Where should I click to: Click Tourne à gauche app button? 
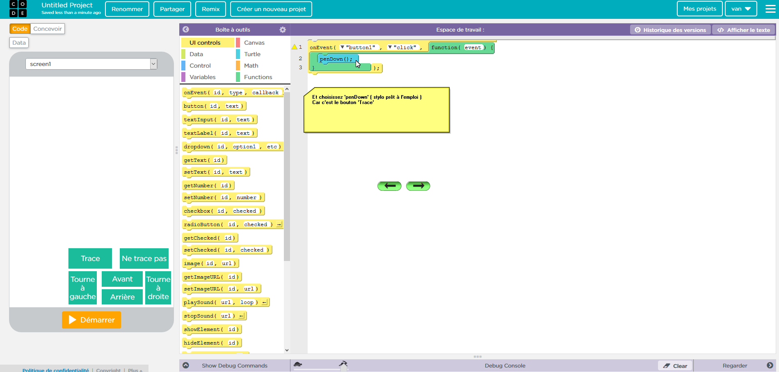click(83, 288)
